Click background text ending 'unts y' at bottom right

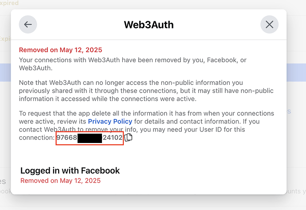tap(296, 191)
